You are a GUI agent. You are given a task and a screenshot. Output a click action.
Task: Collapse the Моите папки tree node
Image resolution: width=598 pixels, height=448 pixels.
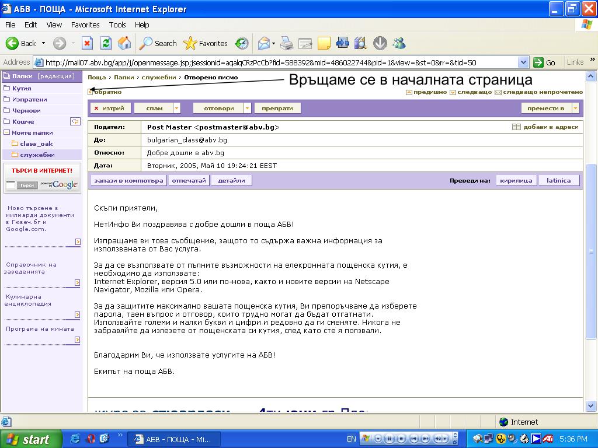tap(6, 132)
